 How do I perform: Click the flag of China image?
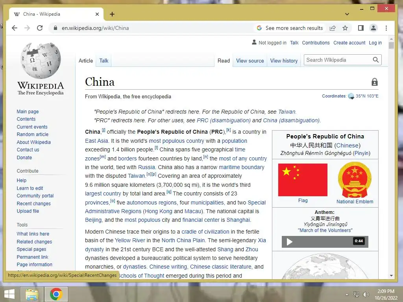303,180
